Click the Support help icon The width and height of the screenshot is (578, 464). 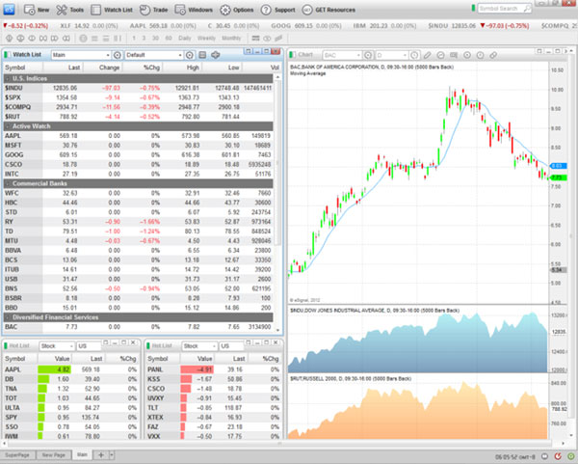click(266, 10)
